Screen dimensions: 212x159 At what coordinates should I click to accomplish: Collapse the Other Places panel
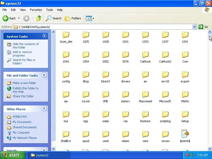[x=44, y=108]
